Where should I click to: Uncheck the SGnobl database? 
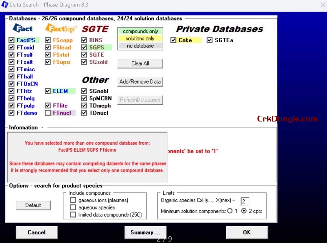coord(84,91)
